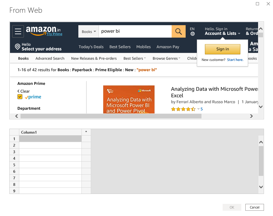Expand the Browse Genres dropdown

pos(167,58)
